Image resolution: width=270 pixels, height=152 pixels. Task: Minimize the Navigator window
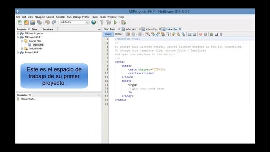click(x=99, y=95)
